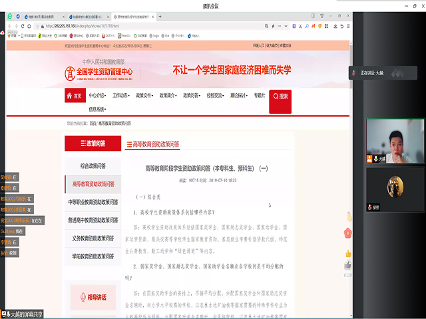Click the 设为首页 link
Image resolution: width=426 pixels, height=319 pixels.
(272, 46)
